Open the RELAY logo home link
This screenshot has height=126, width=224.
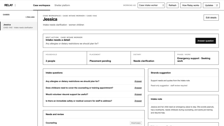[9, 5]
